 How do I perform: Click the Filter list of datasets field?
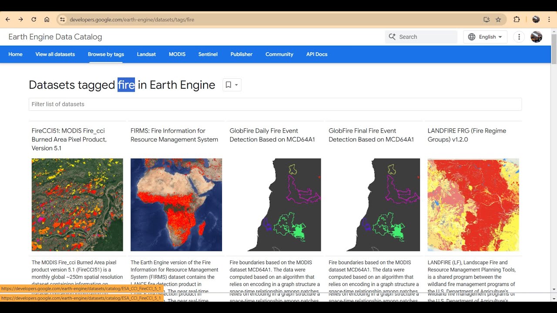275,104
